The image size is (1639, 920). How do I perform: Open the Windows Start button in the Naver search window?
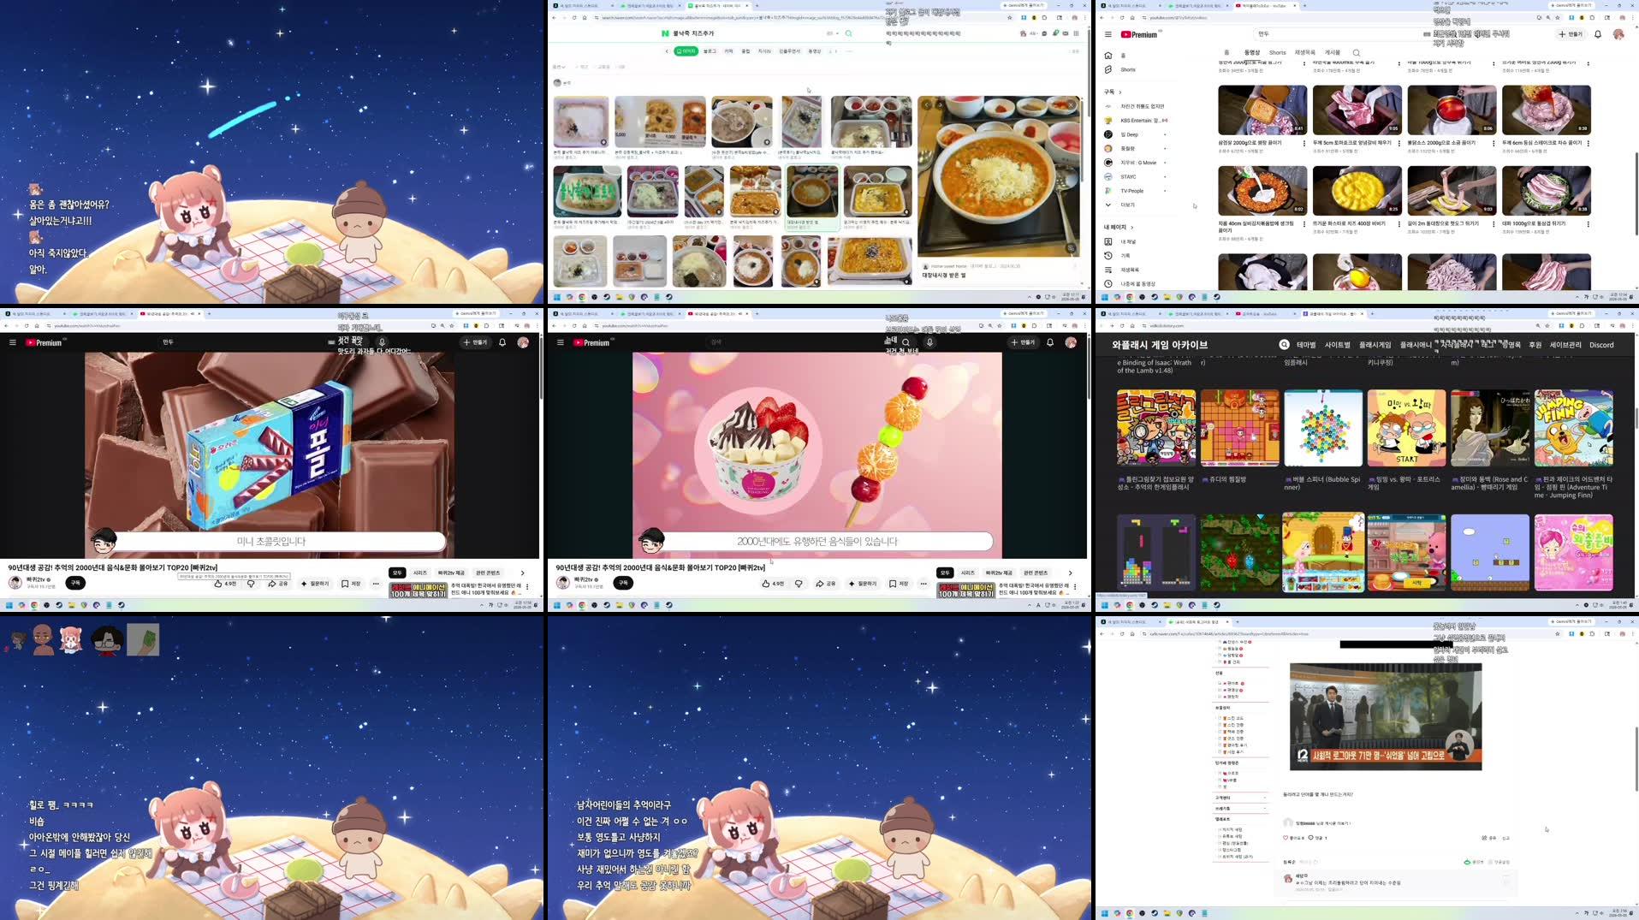(x=556, y=297)
